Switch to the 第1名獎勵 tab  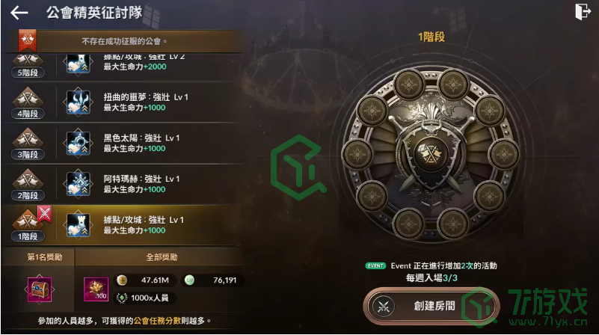[45, 257]
